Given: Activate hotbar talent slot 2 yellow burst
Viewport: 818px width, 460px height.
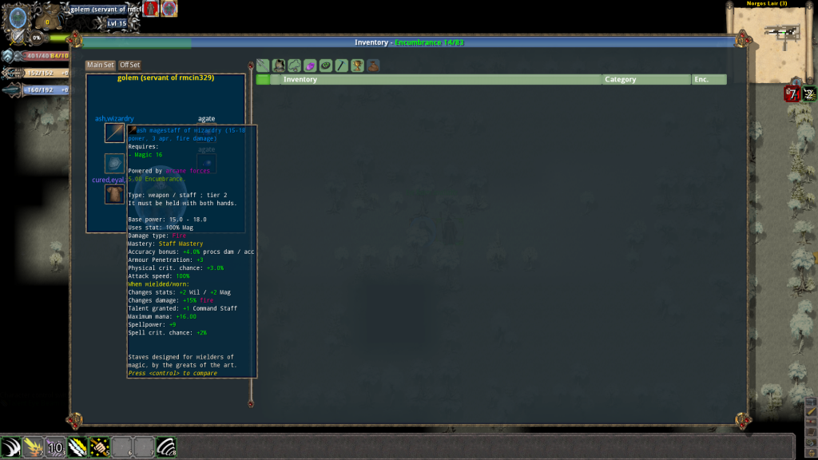Looking at the screenshot, I should 33,447.
